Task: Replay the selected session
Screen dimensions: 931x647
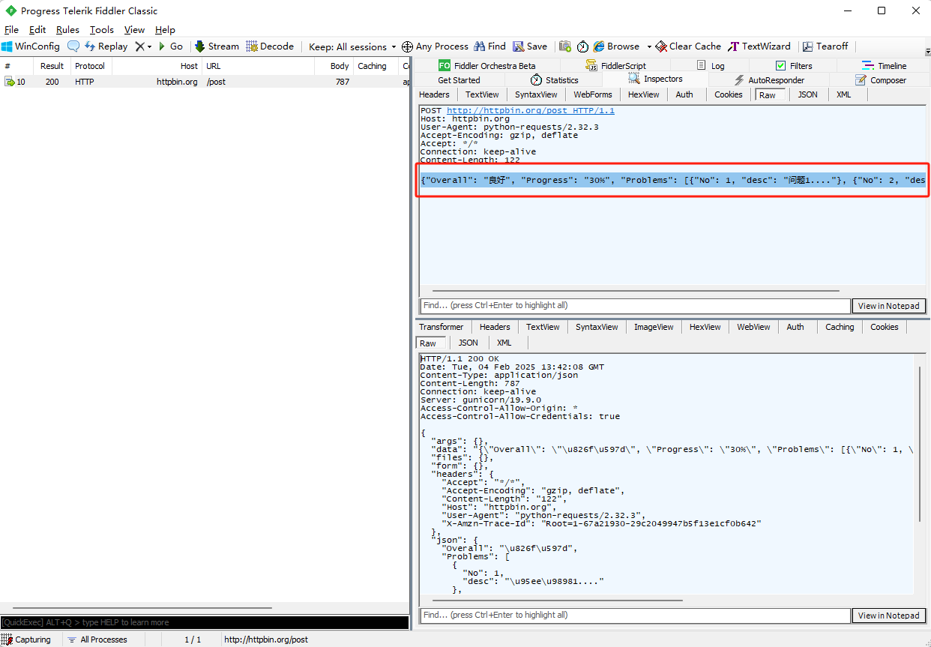Action: point(106,46)
